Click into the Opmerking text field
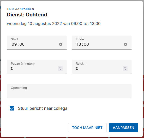 tap(69, 91)
